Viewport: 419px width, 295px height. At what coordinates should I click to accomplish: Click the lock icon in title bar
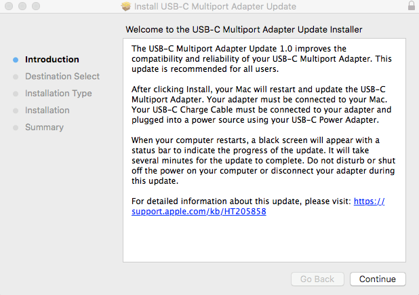coord(412,5)
